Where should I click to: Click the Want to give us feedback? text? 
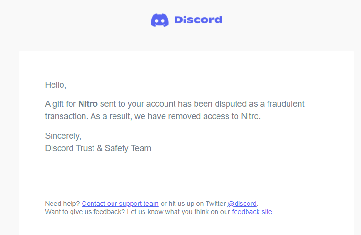point(85,212)
